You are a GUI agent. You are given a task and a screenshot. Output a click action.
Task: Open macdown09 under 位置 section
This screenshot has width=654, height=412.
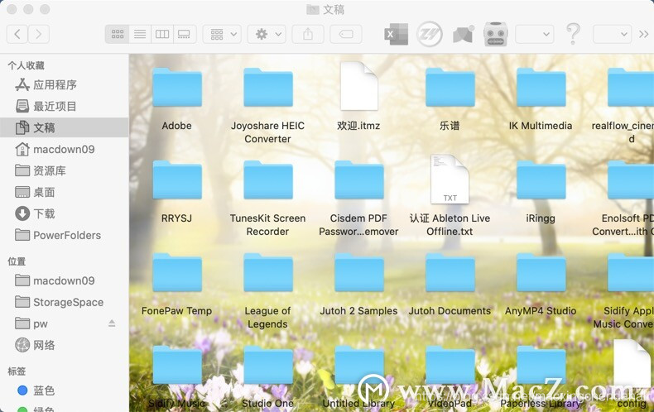click(x=65, y=280)
